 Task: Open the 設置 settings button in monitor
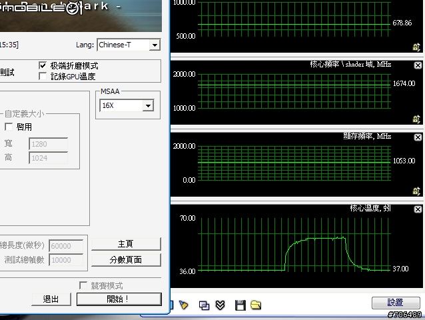point(396,303)
